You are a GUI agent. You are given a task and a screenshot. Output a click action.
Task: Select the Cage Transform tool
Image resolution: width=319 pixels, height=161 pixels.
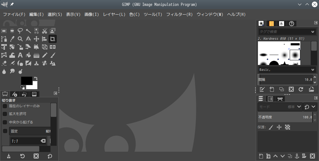click(4, 55)
